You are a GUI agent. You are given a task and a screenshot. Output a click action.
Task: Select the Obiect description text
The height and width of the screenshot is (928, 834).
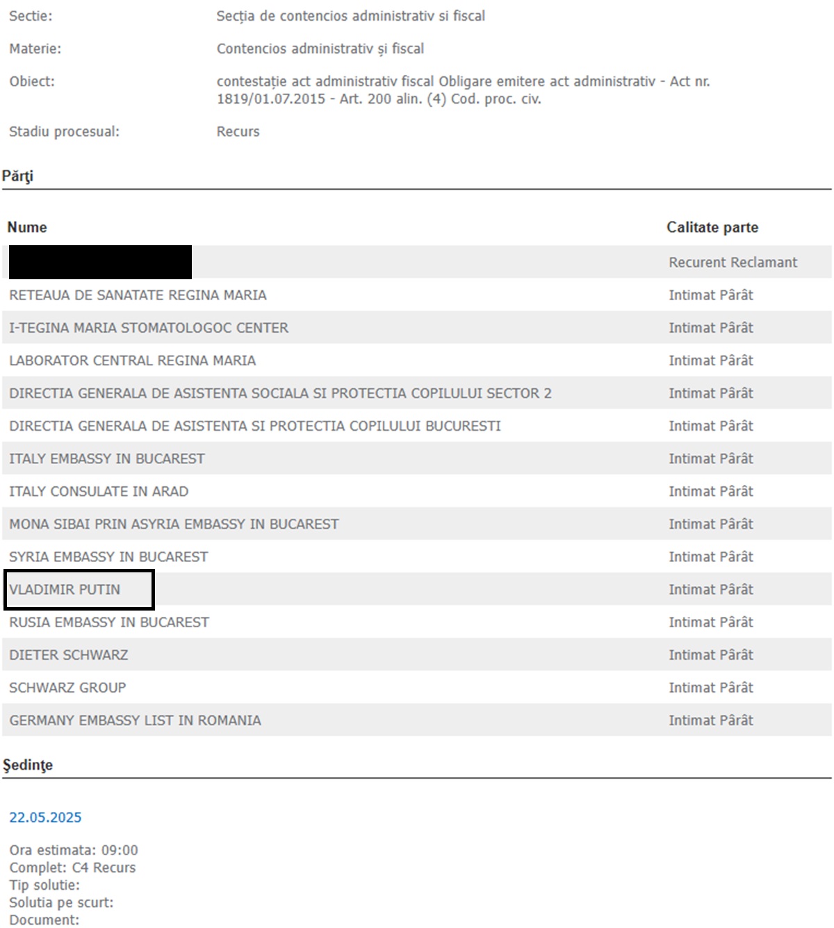(464, 90)
